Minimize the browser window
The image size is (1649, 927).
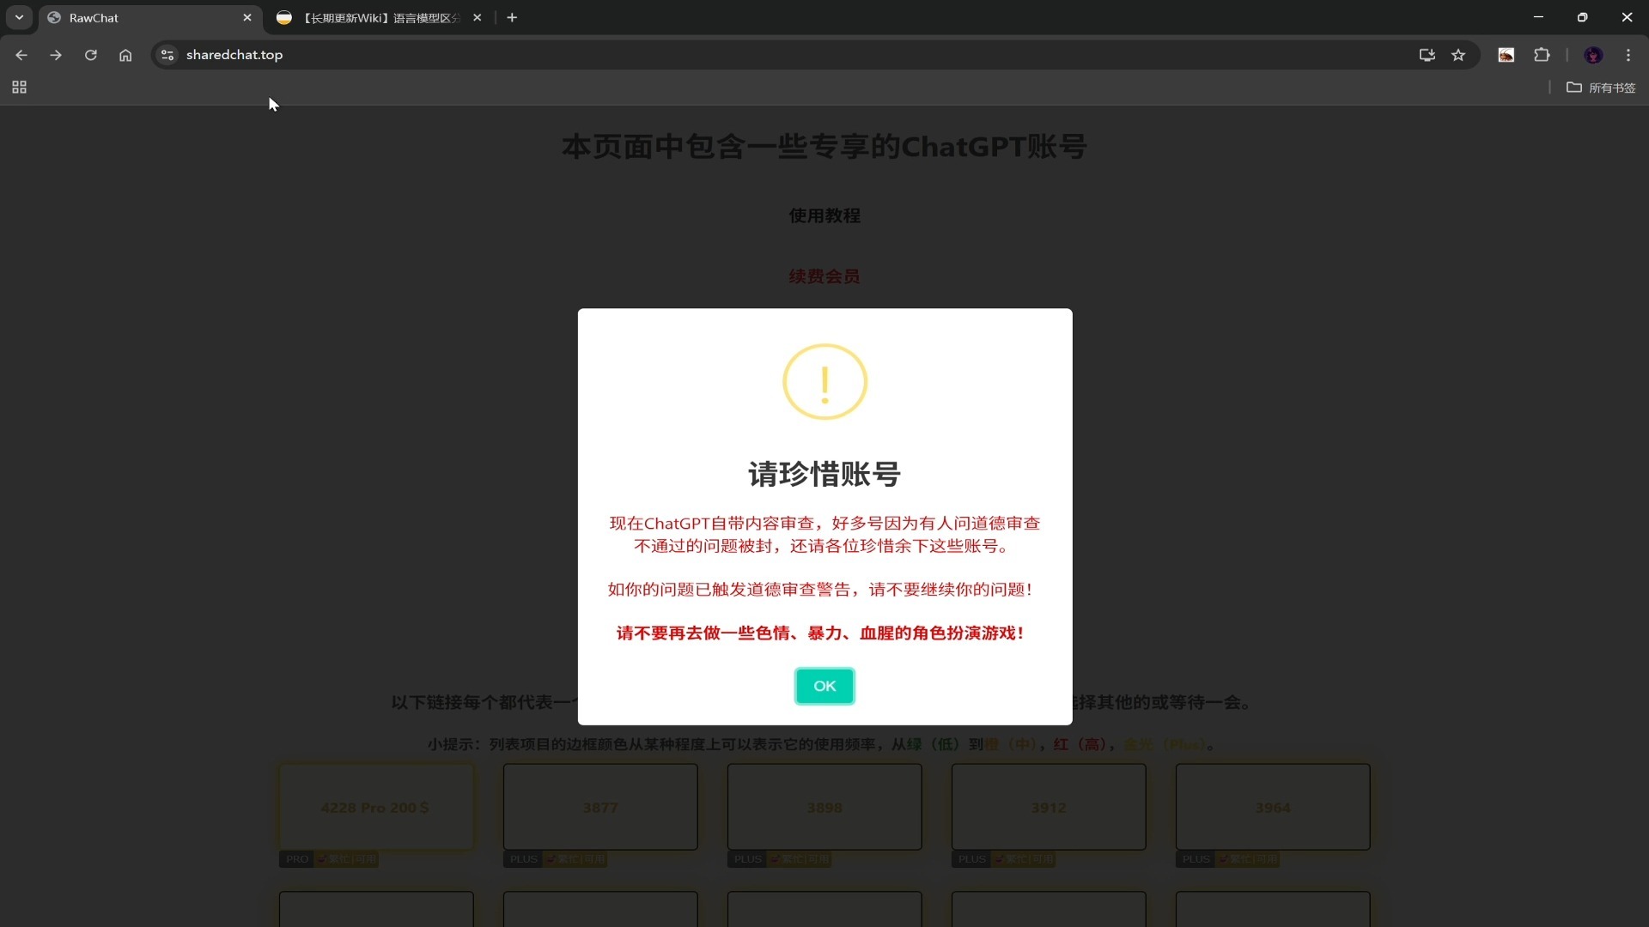click(x=1538, y=17)
